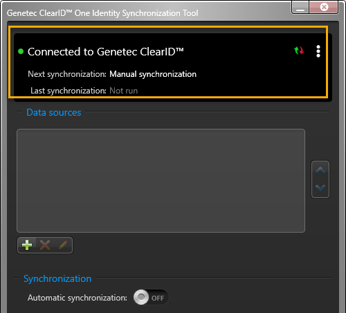Edit the data source with the pencil icon
This screenshot has height=313, width=346.
(x=63, y=245)
